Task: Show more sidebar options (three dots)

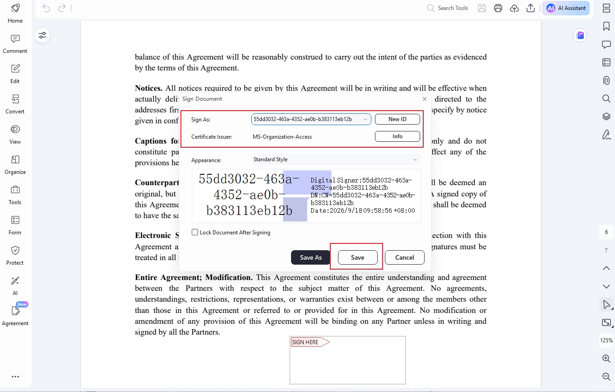Action: click(x=15, y=377)
